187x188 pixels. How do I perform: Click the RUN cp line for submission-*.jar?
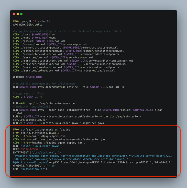click(x=77, y=118)
